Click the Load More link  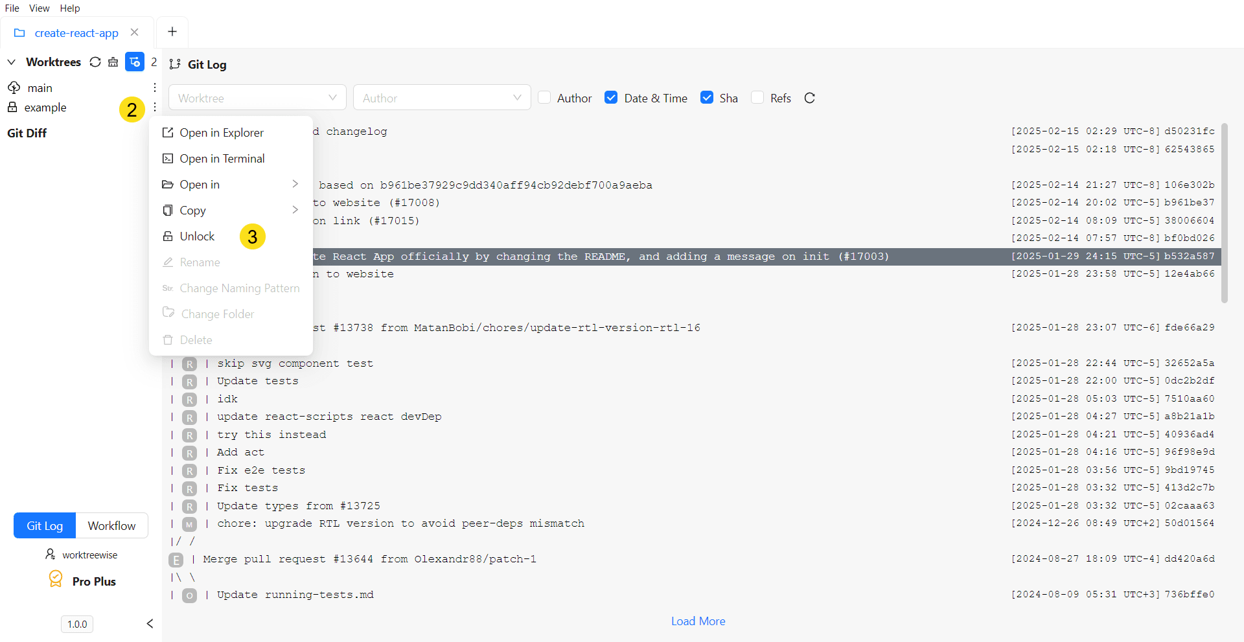pos(698,621)
